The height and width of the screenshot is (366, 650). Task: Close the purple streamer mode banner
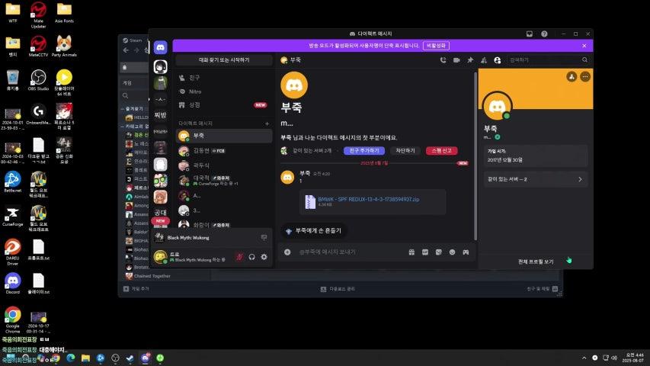click(584, 46)
